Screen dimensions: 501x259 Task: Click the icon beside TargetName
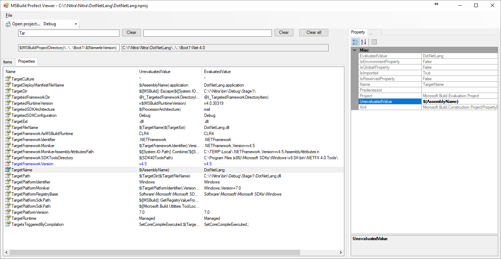(8, 170)
